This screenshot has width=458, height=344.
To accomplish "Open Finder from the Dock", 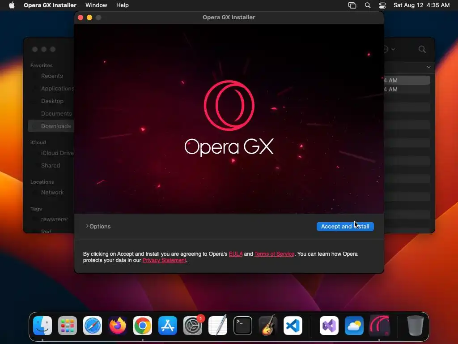I will coord(42,326).
